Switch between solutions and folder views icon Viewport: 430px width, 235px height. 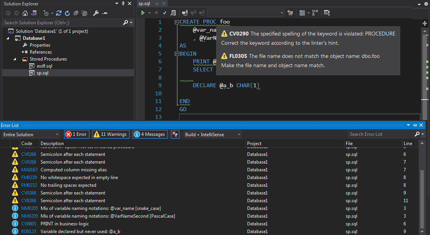[x=34, y=13]
